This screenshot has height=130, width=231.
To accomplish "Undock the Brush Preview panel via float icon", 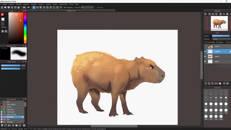I will pos(23,46).
